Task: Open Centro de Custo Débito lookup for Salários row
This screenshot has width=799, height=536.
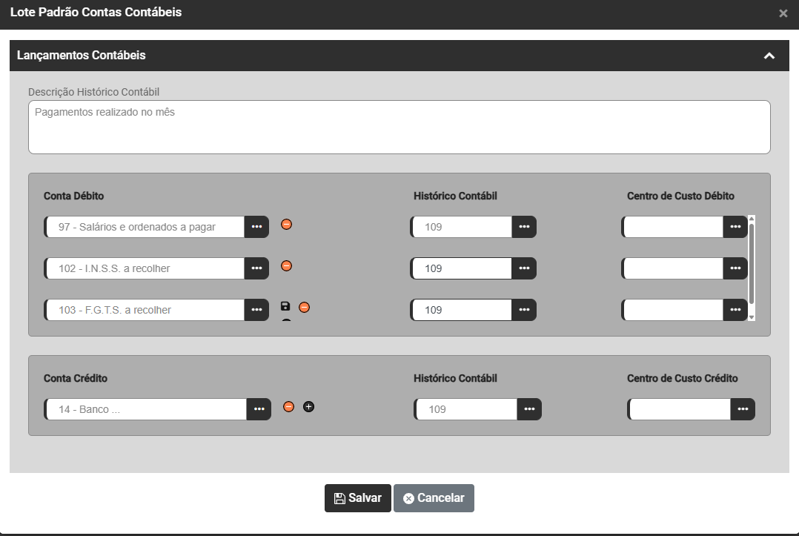Action: (x=735, y=227)
